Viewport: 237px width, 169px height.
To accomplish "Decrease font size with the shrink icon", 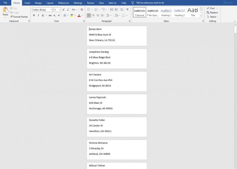I will pos(68,10).
